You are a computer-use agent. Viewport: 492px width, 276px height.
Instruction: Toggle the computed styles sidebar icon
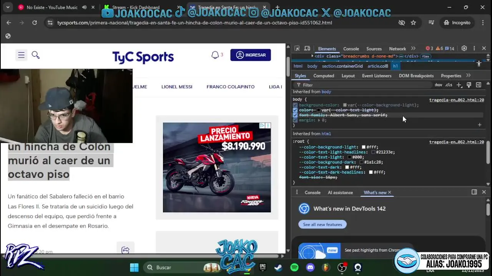point(479,85)
